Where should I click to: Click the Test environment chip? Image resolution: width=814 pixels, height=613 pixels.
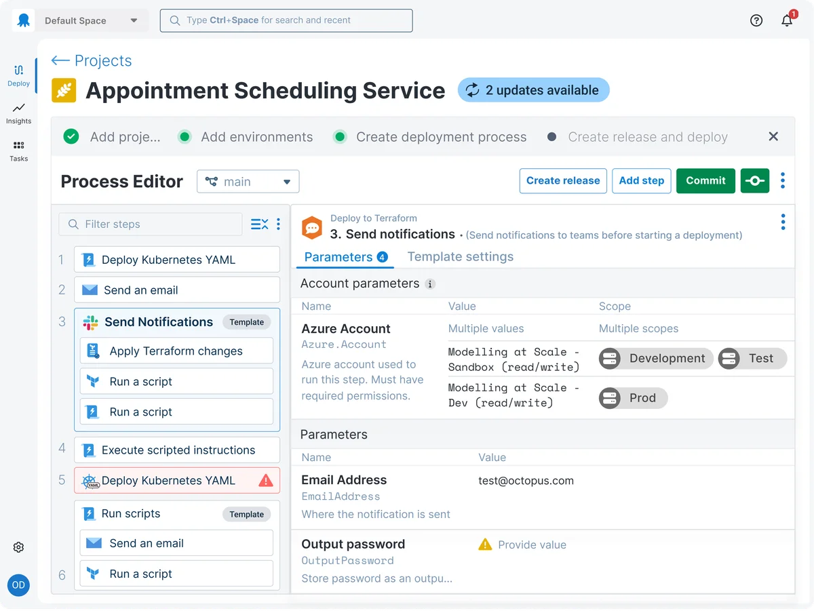click(752, 359)
